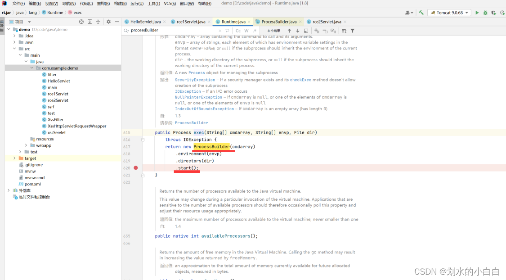The height and width of the screenshot is (280, 506).
Task: Hide the project tool window
Action: click(x=117, y=22)
